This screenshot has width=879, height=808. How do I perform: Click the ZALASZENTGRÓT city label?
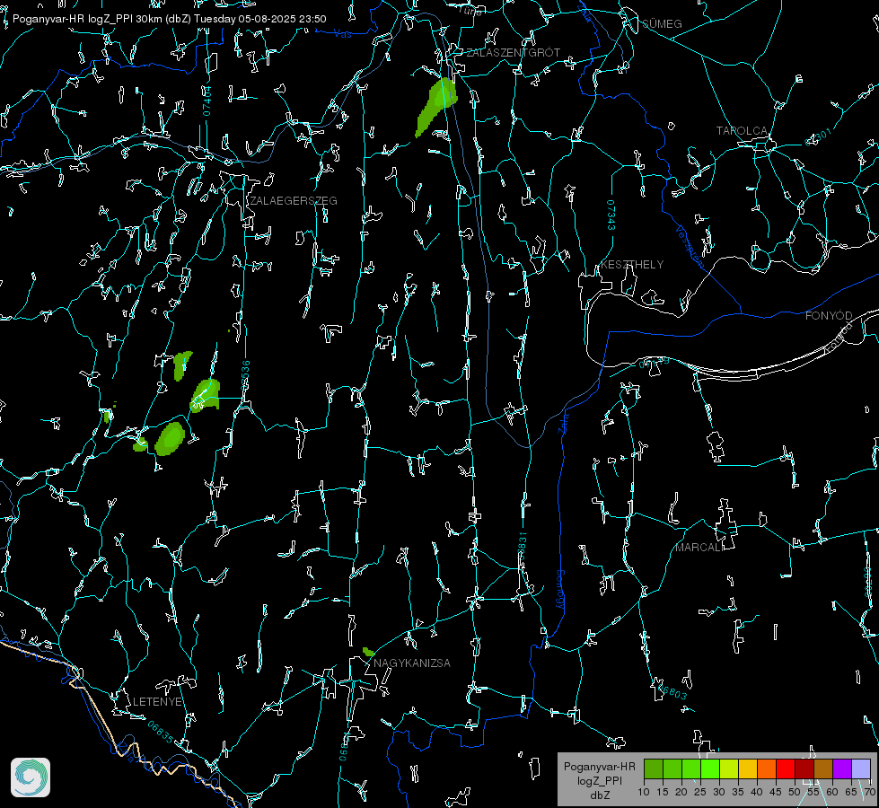[x=514, y=53]
